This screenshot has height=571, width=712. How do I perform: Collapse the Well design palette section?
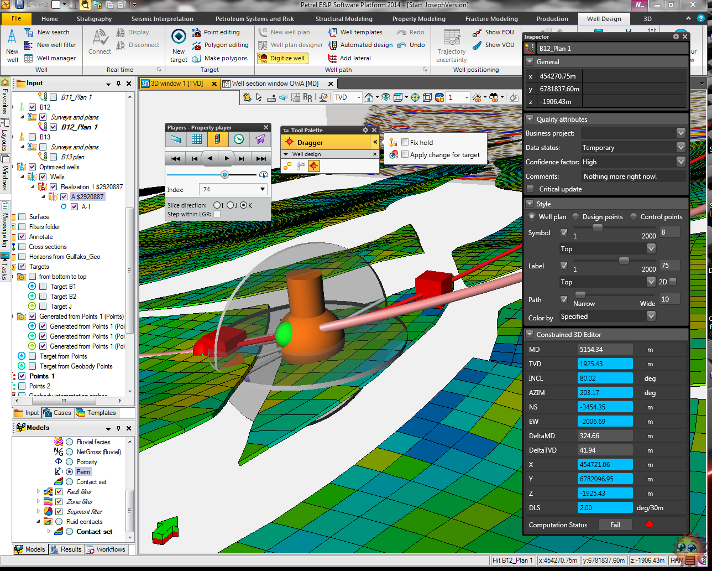coord(286,154)
